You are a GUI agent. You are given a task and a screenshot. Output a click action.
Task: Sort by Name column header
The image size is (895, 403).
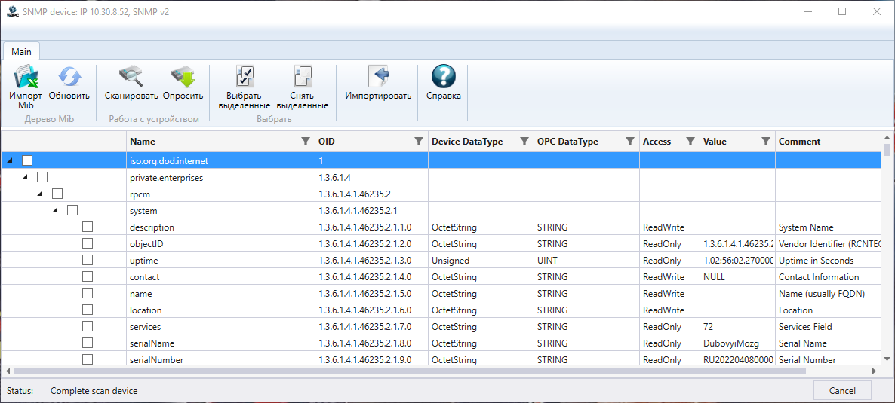[142, 142]
